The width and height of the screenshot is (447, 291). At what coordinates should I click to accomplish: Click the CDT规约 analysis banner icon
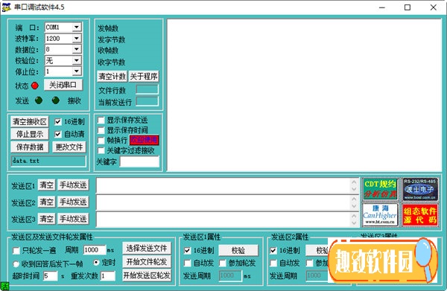pyautogui.click(x=380, y=189)
